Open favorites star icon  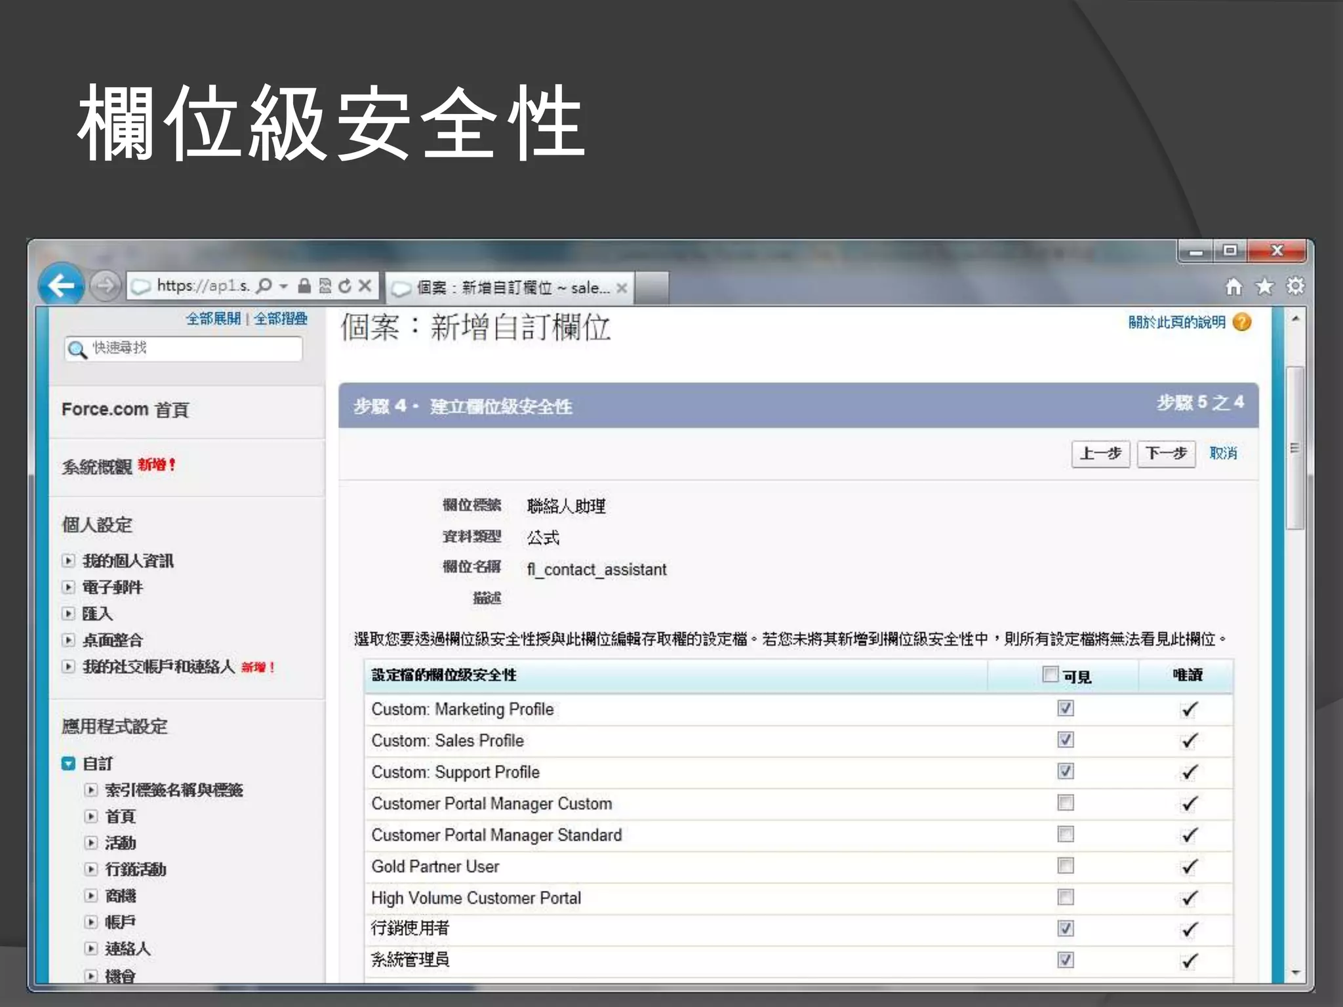pos(1264,286)
